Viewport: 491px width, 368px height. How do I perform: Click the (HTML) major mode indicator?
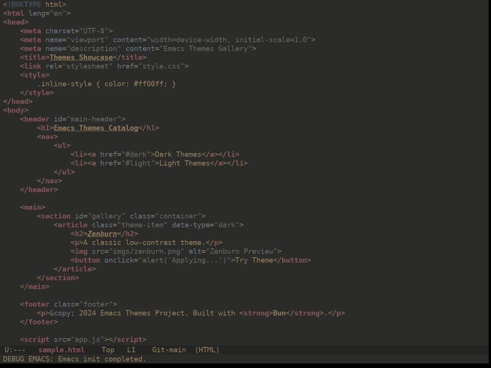(207, 350)
